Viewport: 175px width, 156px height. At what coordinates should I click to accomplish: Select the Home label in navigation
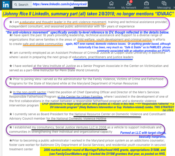111,8
